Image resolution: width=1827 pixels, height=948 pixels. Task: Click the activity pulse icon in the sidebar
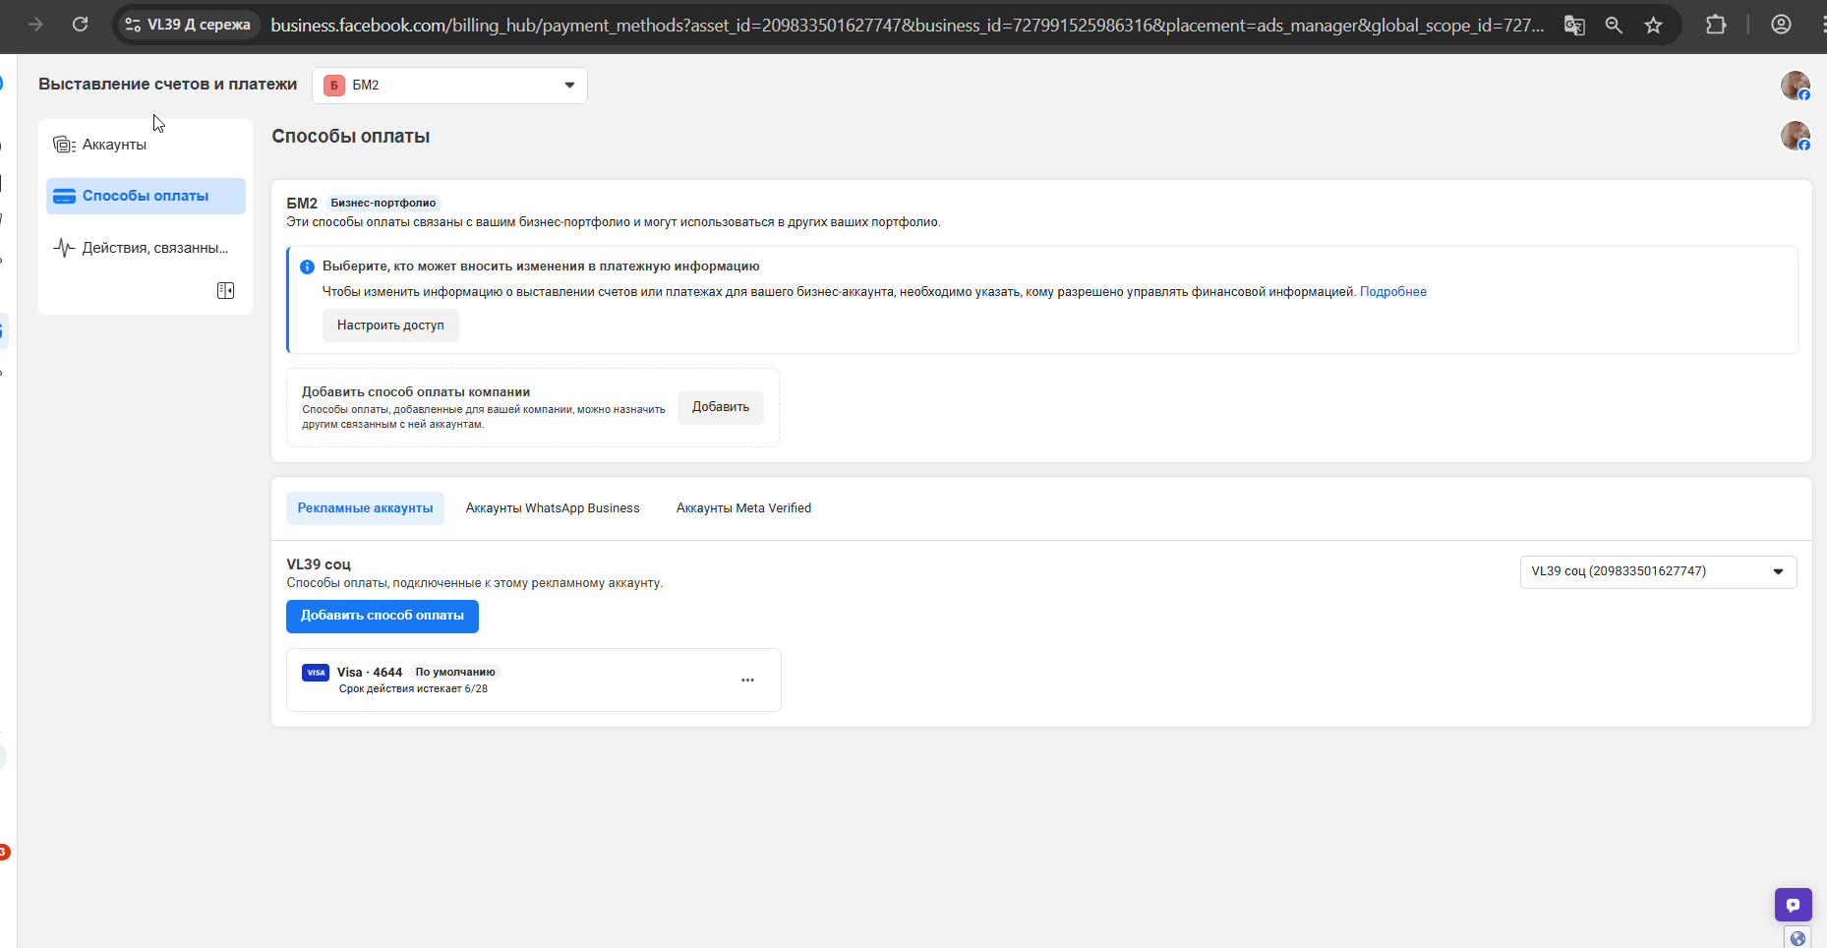[x=64, y=248]
